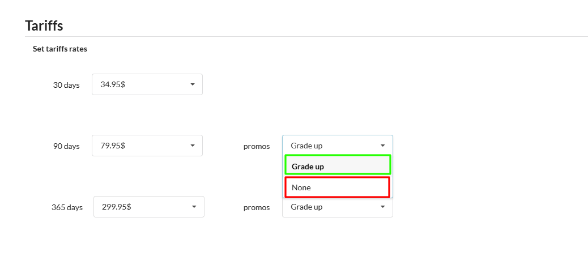Open the 90 days tariff rate dropdown
588x256 pixels.
[x=147, y=146]
